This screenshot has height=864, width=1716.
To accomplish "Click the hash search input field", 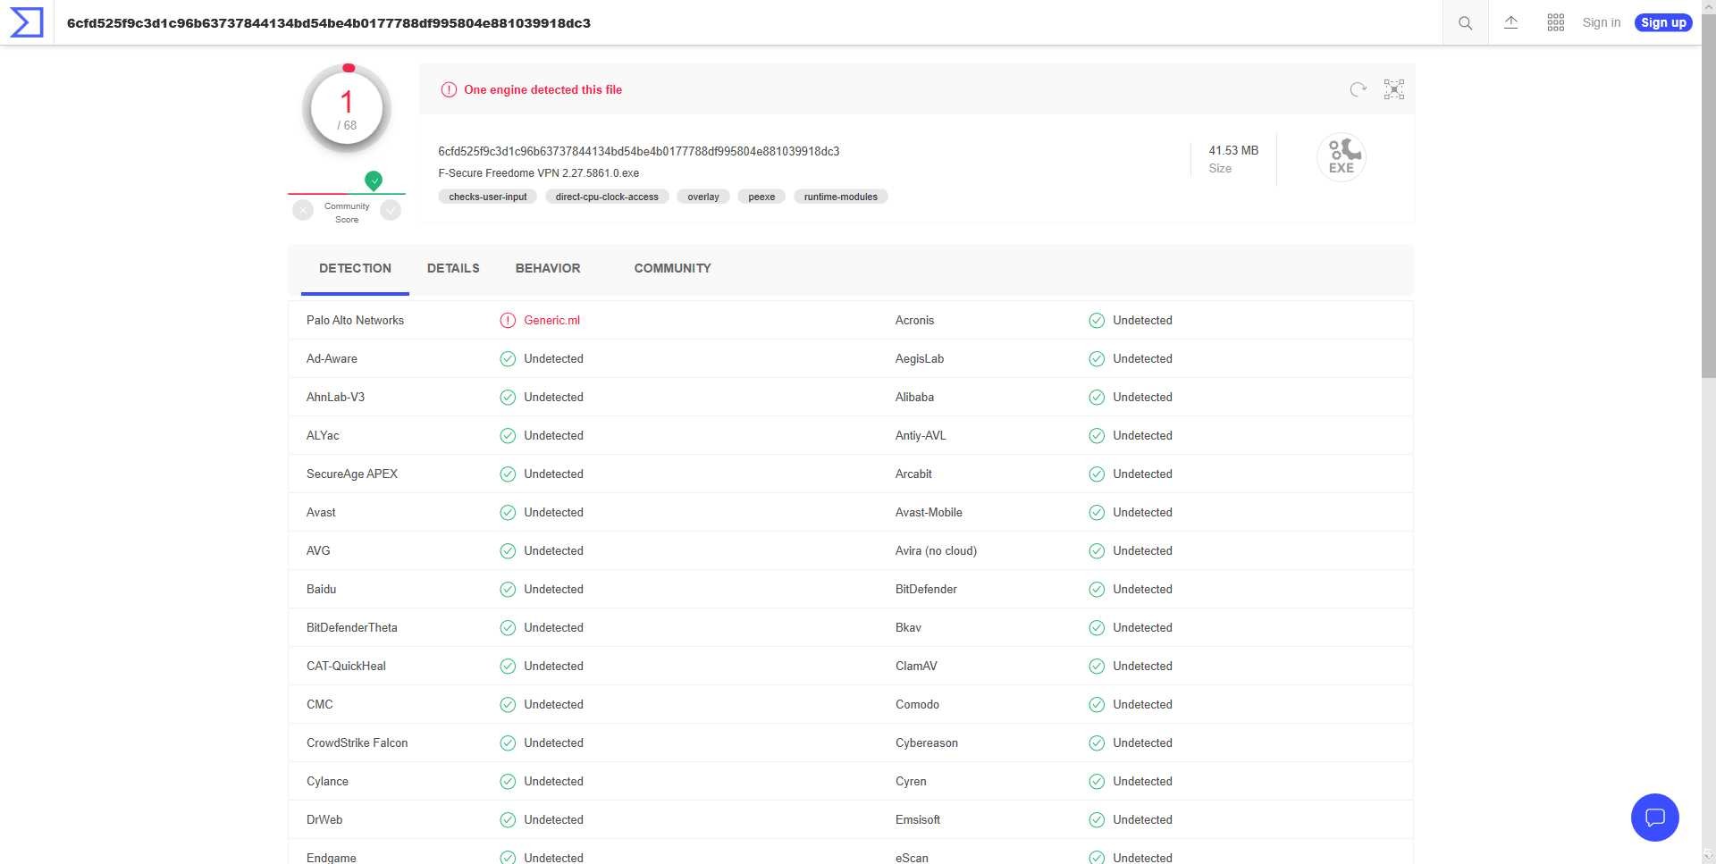I will click(749, 22).
